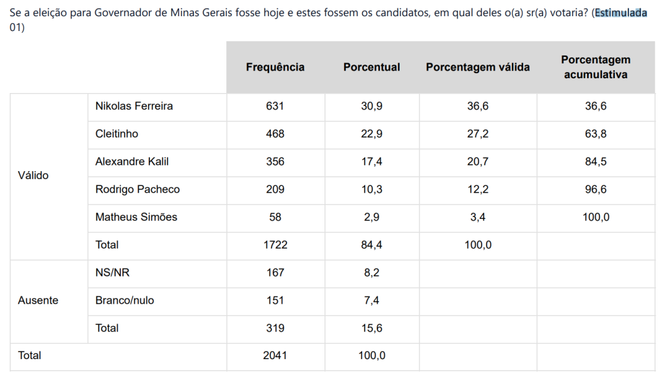Click the "Matheus Simões" candidate cell
The width and height of the screenshot is (662, 385).
pyautogui.click(x=136, y=217)
